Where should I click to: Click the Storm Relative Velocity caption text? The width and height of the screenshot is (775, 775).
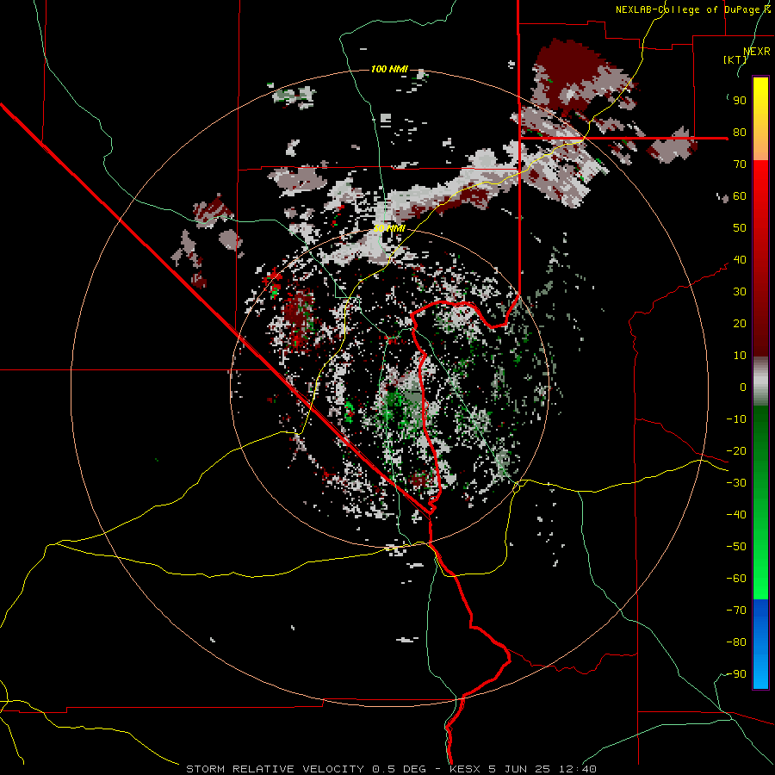(x=391, y=769)
